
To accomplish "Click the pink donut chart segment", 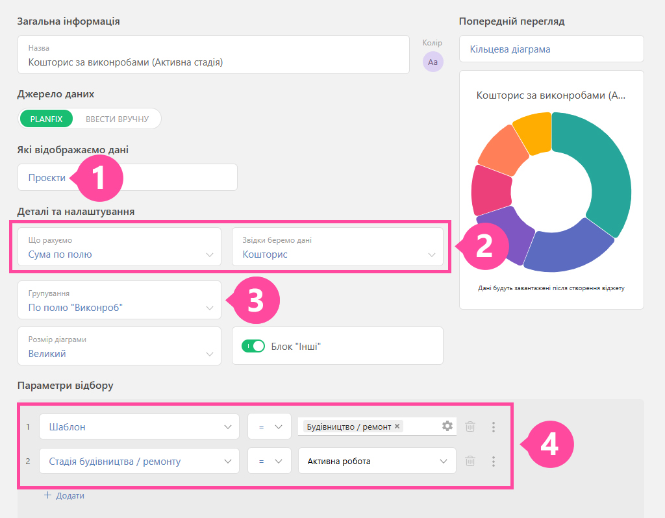I will click(492, 191).
